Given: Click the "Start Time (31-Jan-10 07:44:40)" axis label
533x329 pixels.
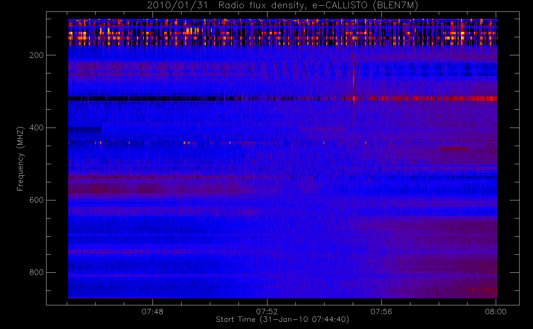Looking at the screenshot, I should 283,319.
